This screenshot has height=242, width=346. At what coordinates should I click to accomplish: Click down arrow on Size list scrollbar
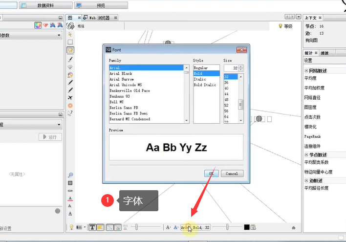pyautogui.click(x=241, y=121)
